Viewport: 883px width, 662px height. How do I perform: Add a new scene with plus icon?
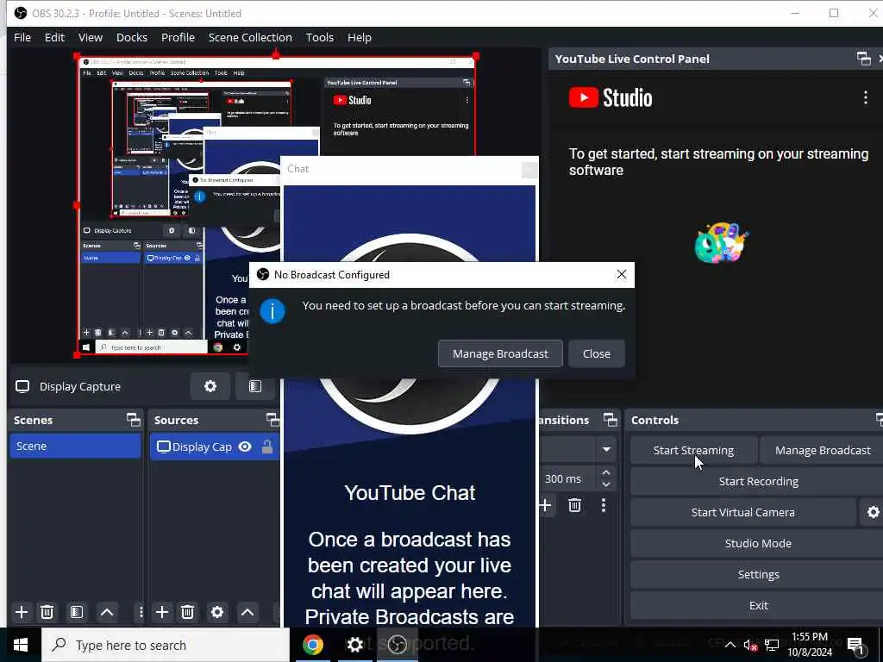[22, 612]
